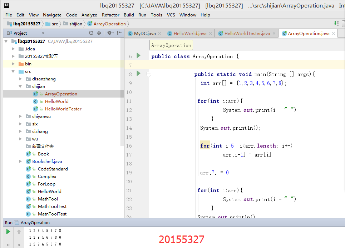Rerun ArrayOperation with the green play button
Viewport: 345px width, 248px height.
[8, 232]
